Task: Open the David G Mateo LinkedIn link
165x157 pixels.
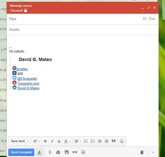Action: pos(28,88)
